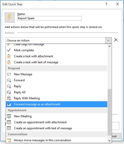Click the New Meeting people calendar icon
Viewport: 124px width, 144px height.
pyautogui.click(x=9, y=116)
